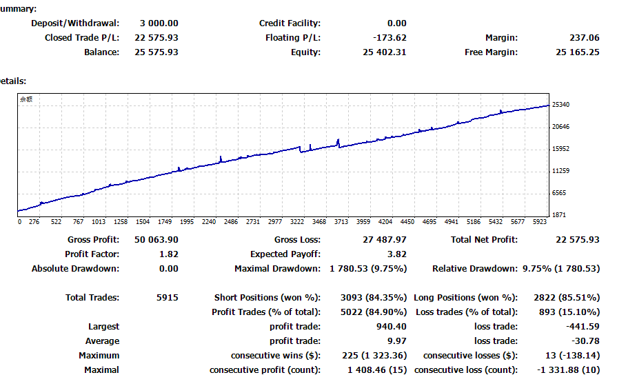Image resolution: width=617 pixels, height=375 pixels.
Task: Select the Expected Payoff value 3.82
Action: pyautogui.click(x=396, y=254)
